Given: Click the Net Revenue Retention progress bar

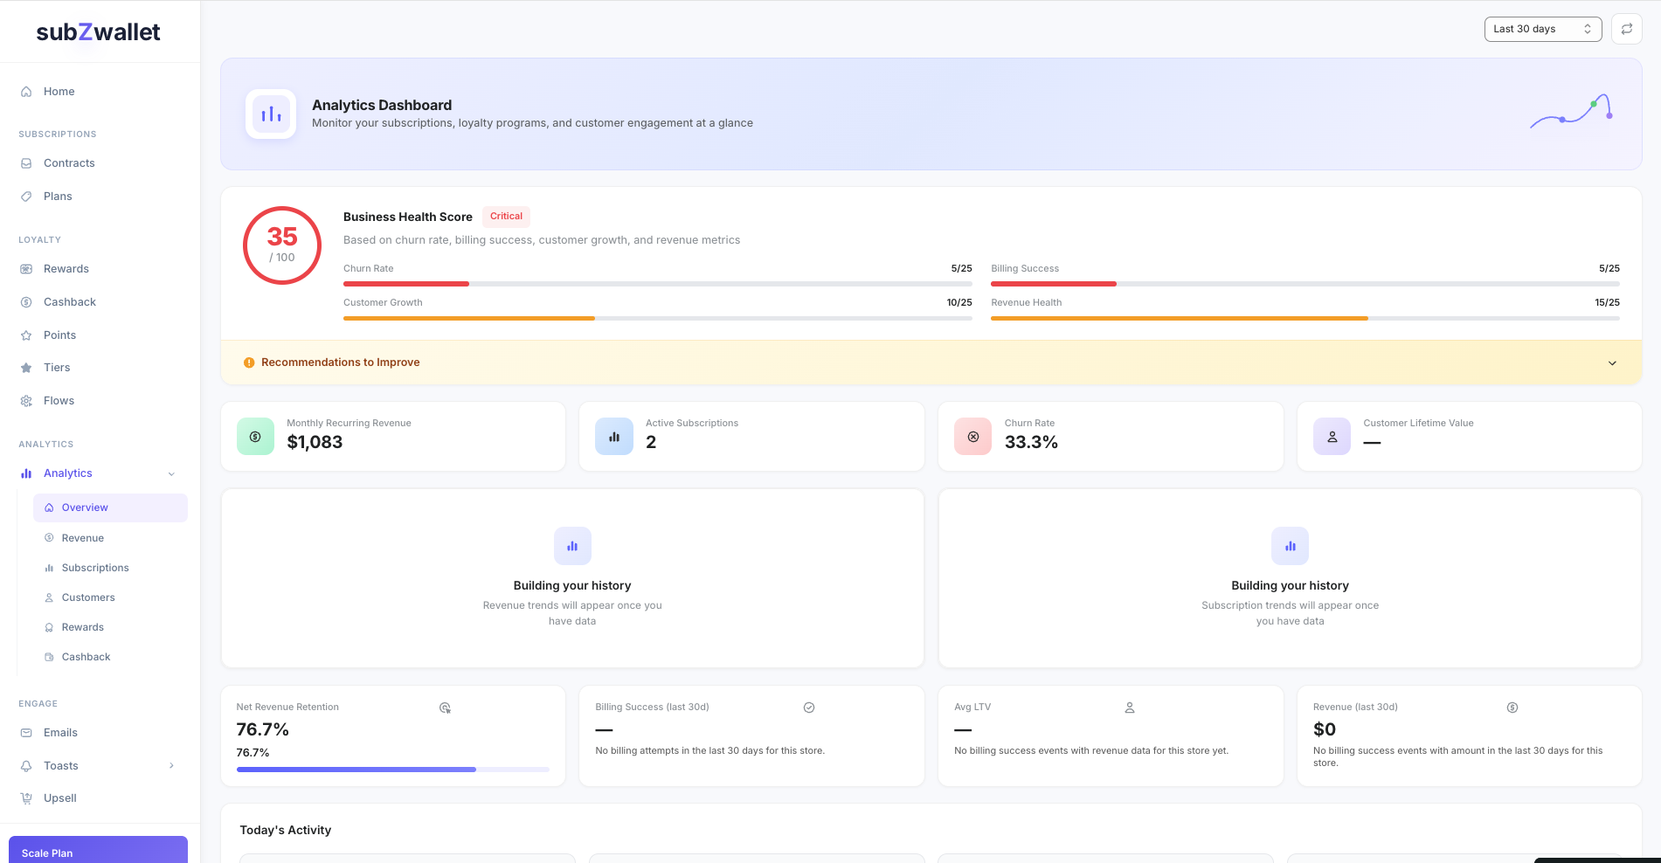Looking at the screenshot, I should (x=393, y=770).
